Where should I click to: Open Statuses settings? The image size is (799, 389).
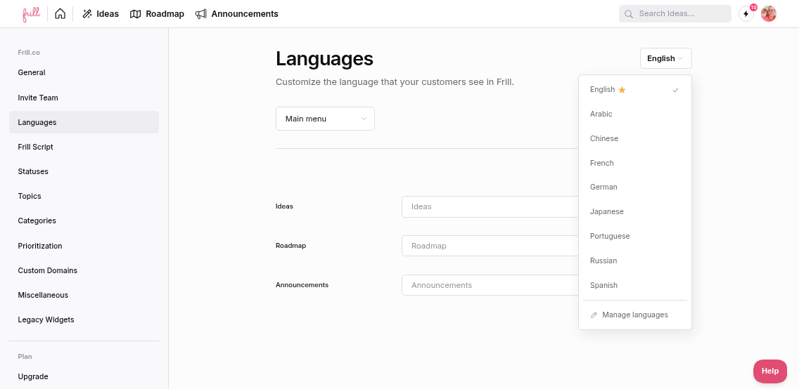coord(84,171)
